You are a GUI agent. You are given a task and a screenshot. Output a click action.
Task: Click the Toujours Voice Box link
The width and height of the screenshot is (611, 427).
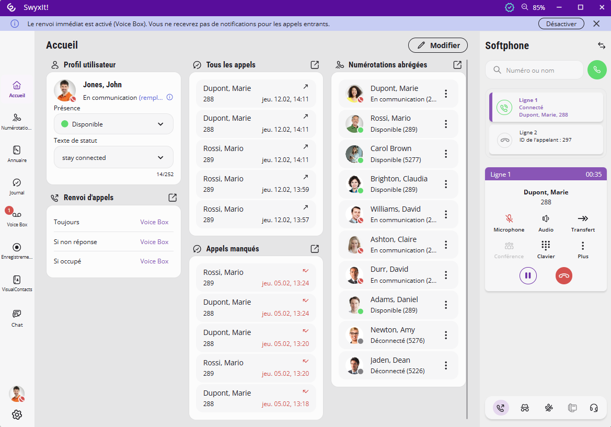point(154,222)
